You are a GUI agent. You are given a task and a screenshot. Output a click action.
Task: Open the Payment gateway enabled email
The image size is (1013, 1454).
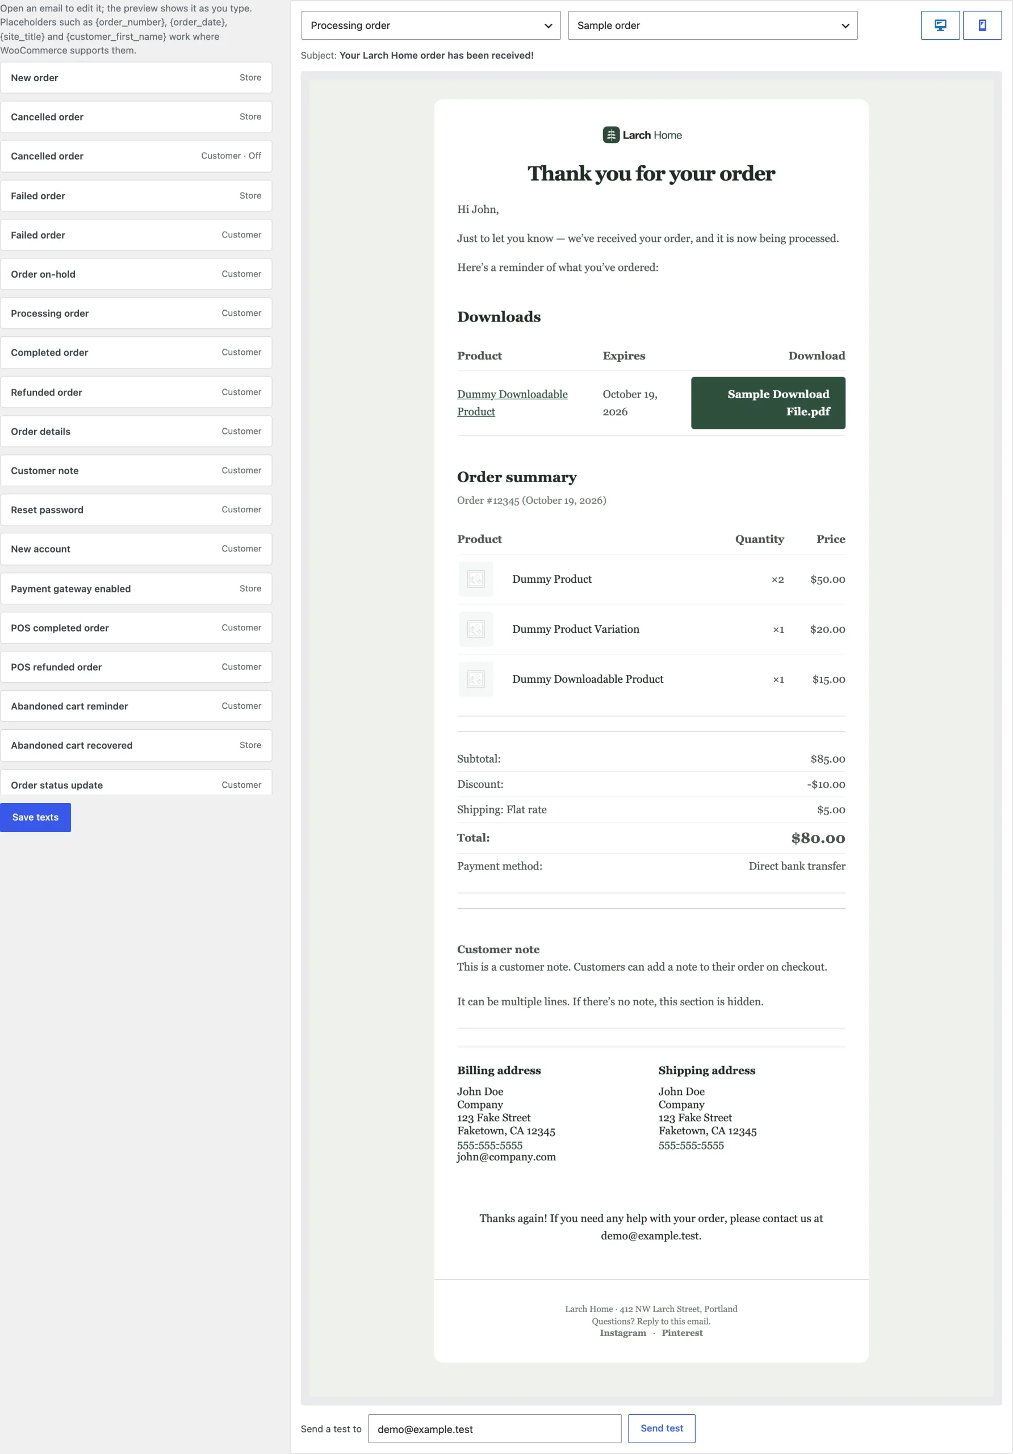[136, 588]
